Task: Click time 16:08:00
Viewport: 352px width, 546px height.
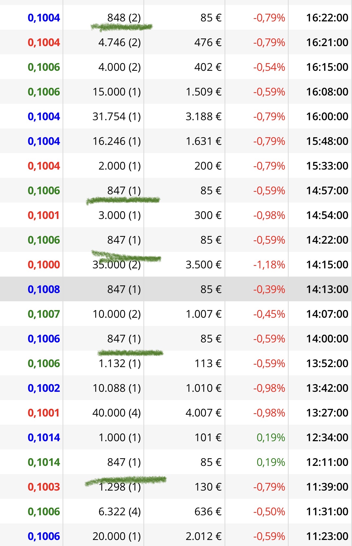Action: click(327, 92)
